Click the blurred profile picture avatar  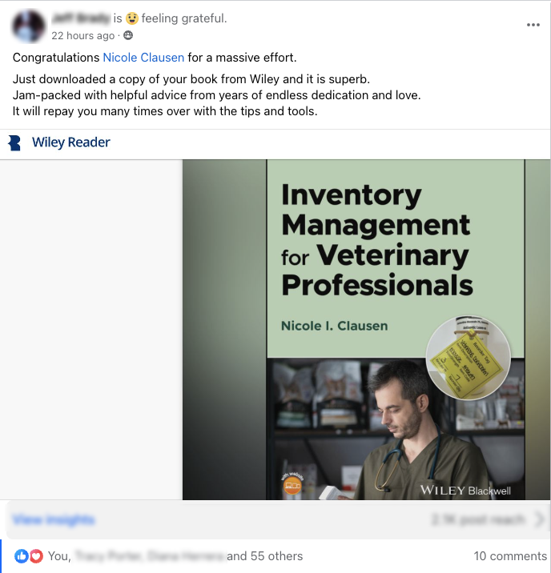pos(29,26)
